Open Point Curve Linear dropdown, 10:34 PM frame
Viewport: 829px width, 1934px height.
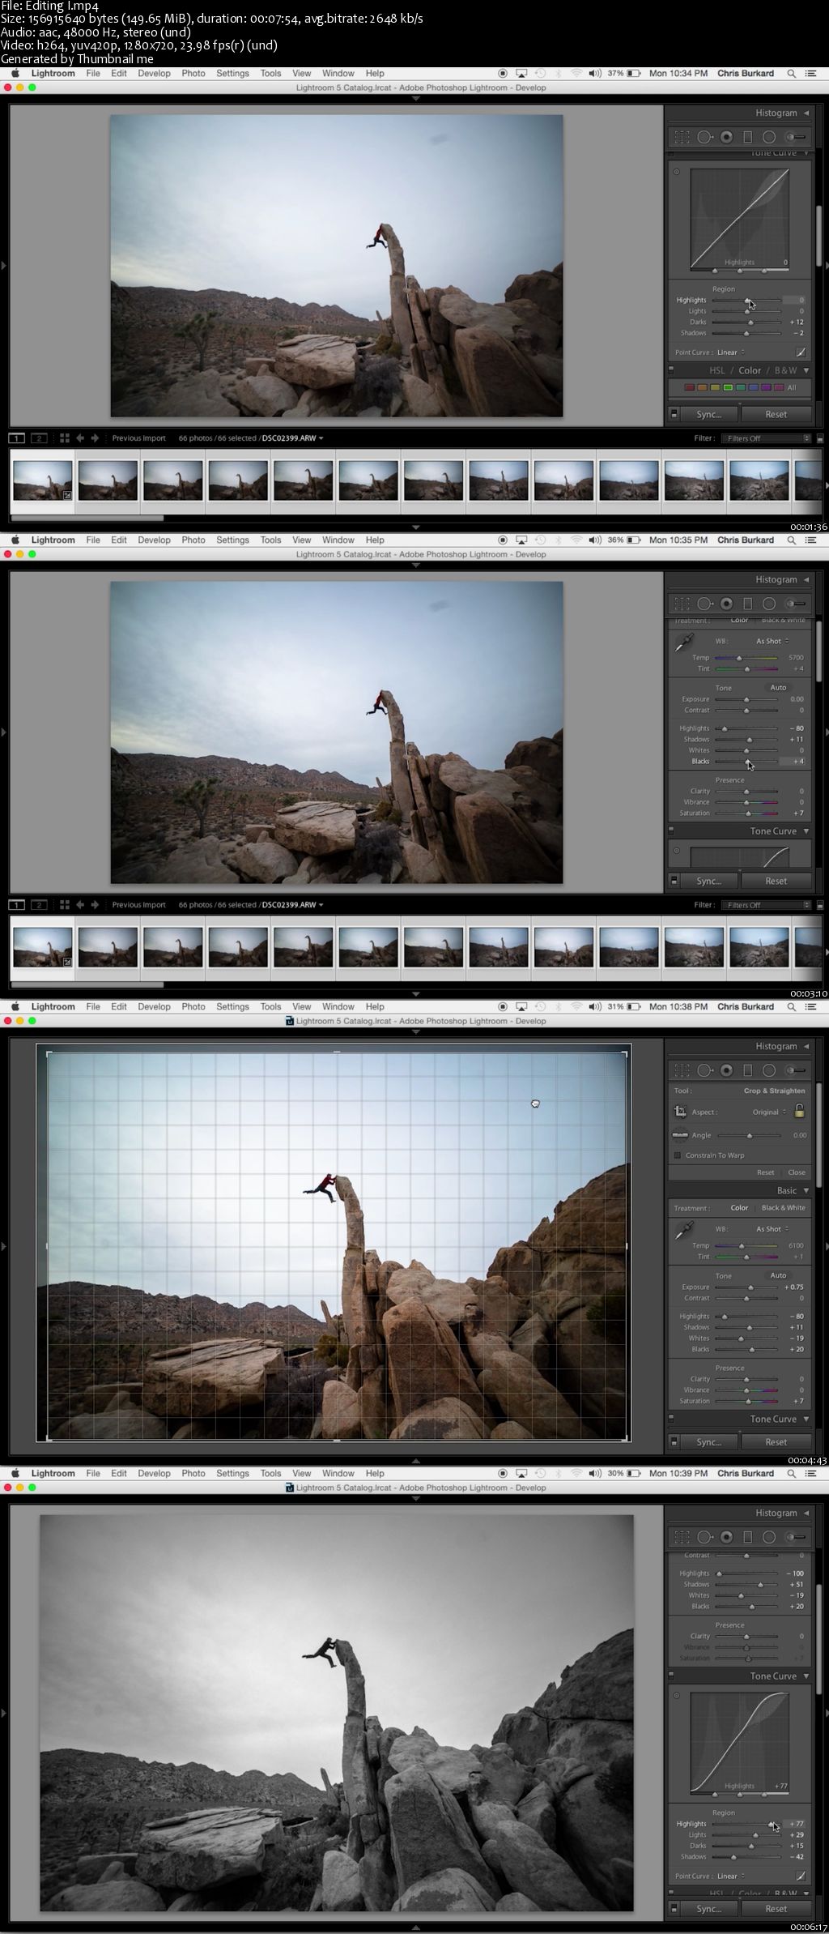click(x=731, y=352)
